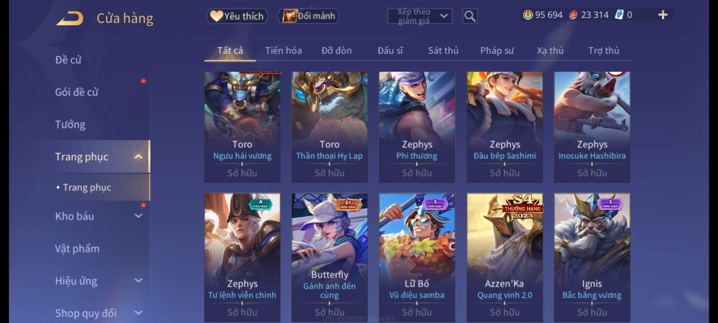Tap the golden back arrow icon
Screen dimensions: 718x323
coord(69,18)
